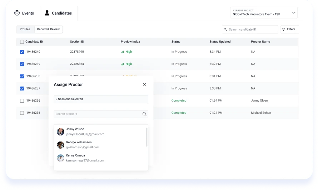Uncheck candidate 19486237 checkbox
Image resolution: width=318 pixels, height=190 pixels.
point(22,88)
